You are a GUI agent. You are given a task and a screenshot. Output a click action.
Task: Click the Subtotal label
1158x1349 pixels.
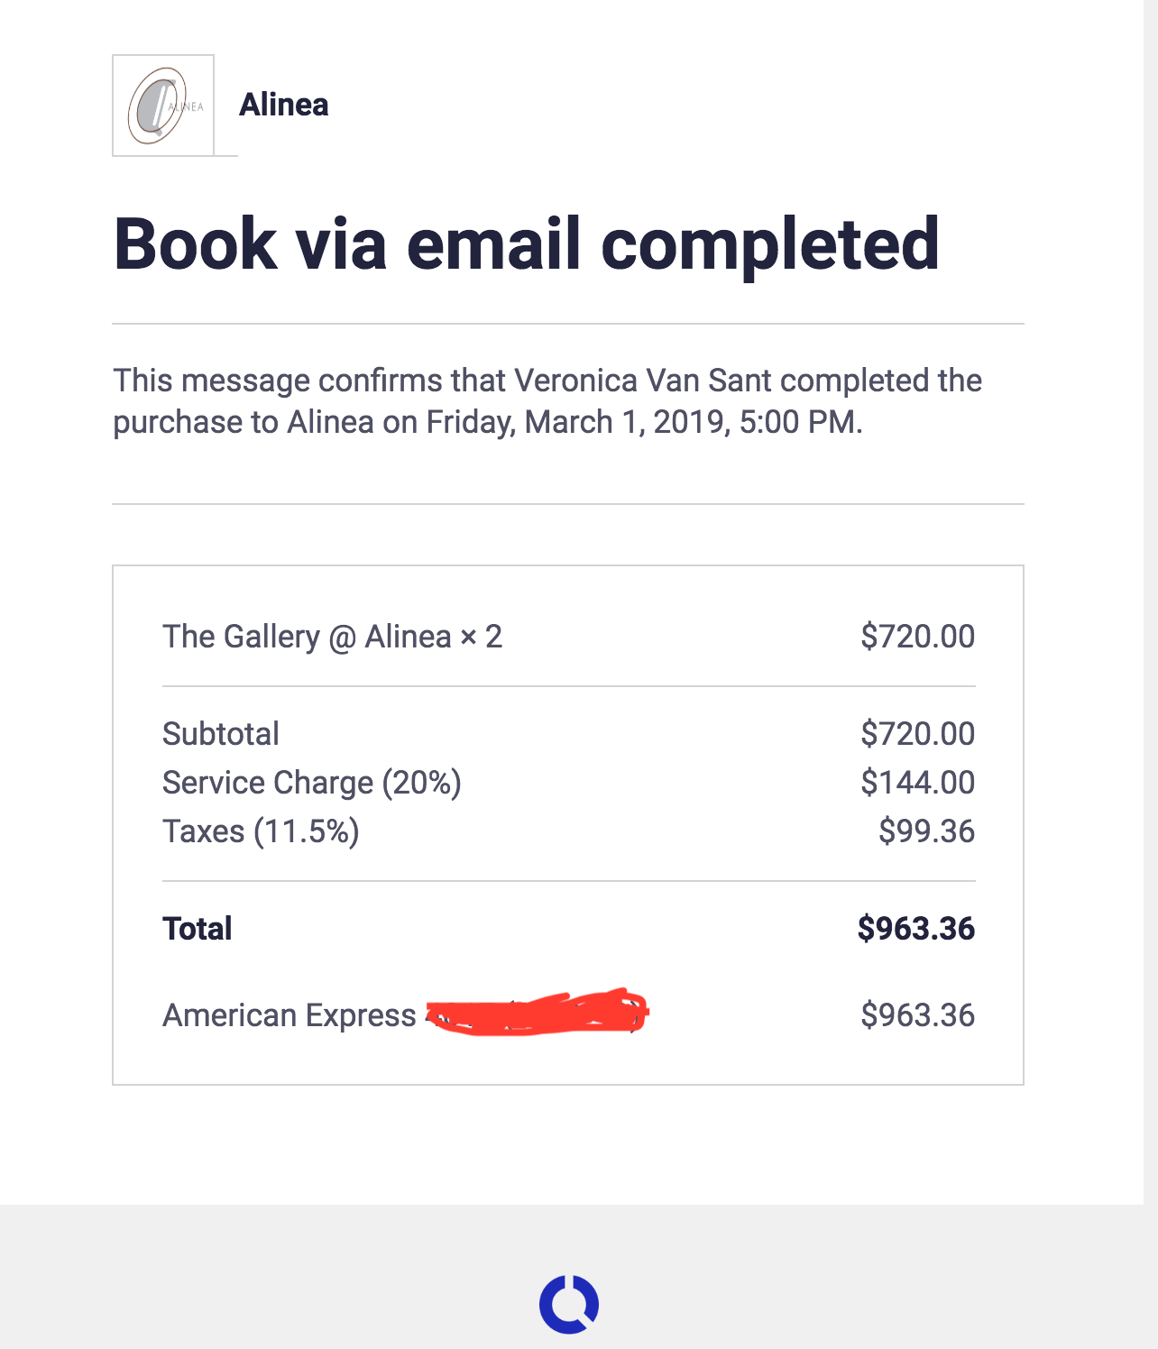(x=221, y=734)
